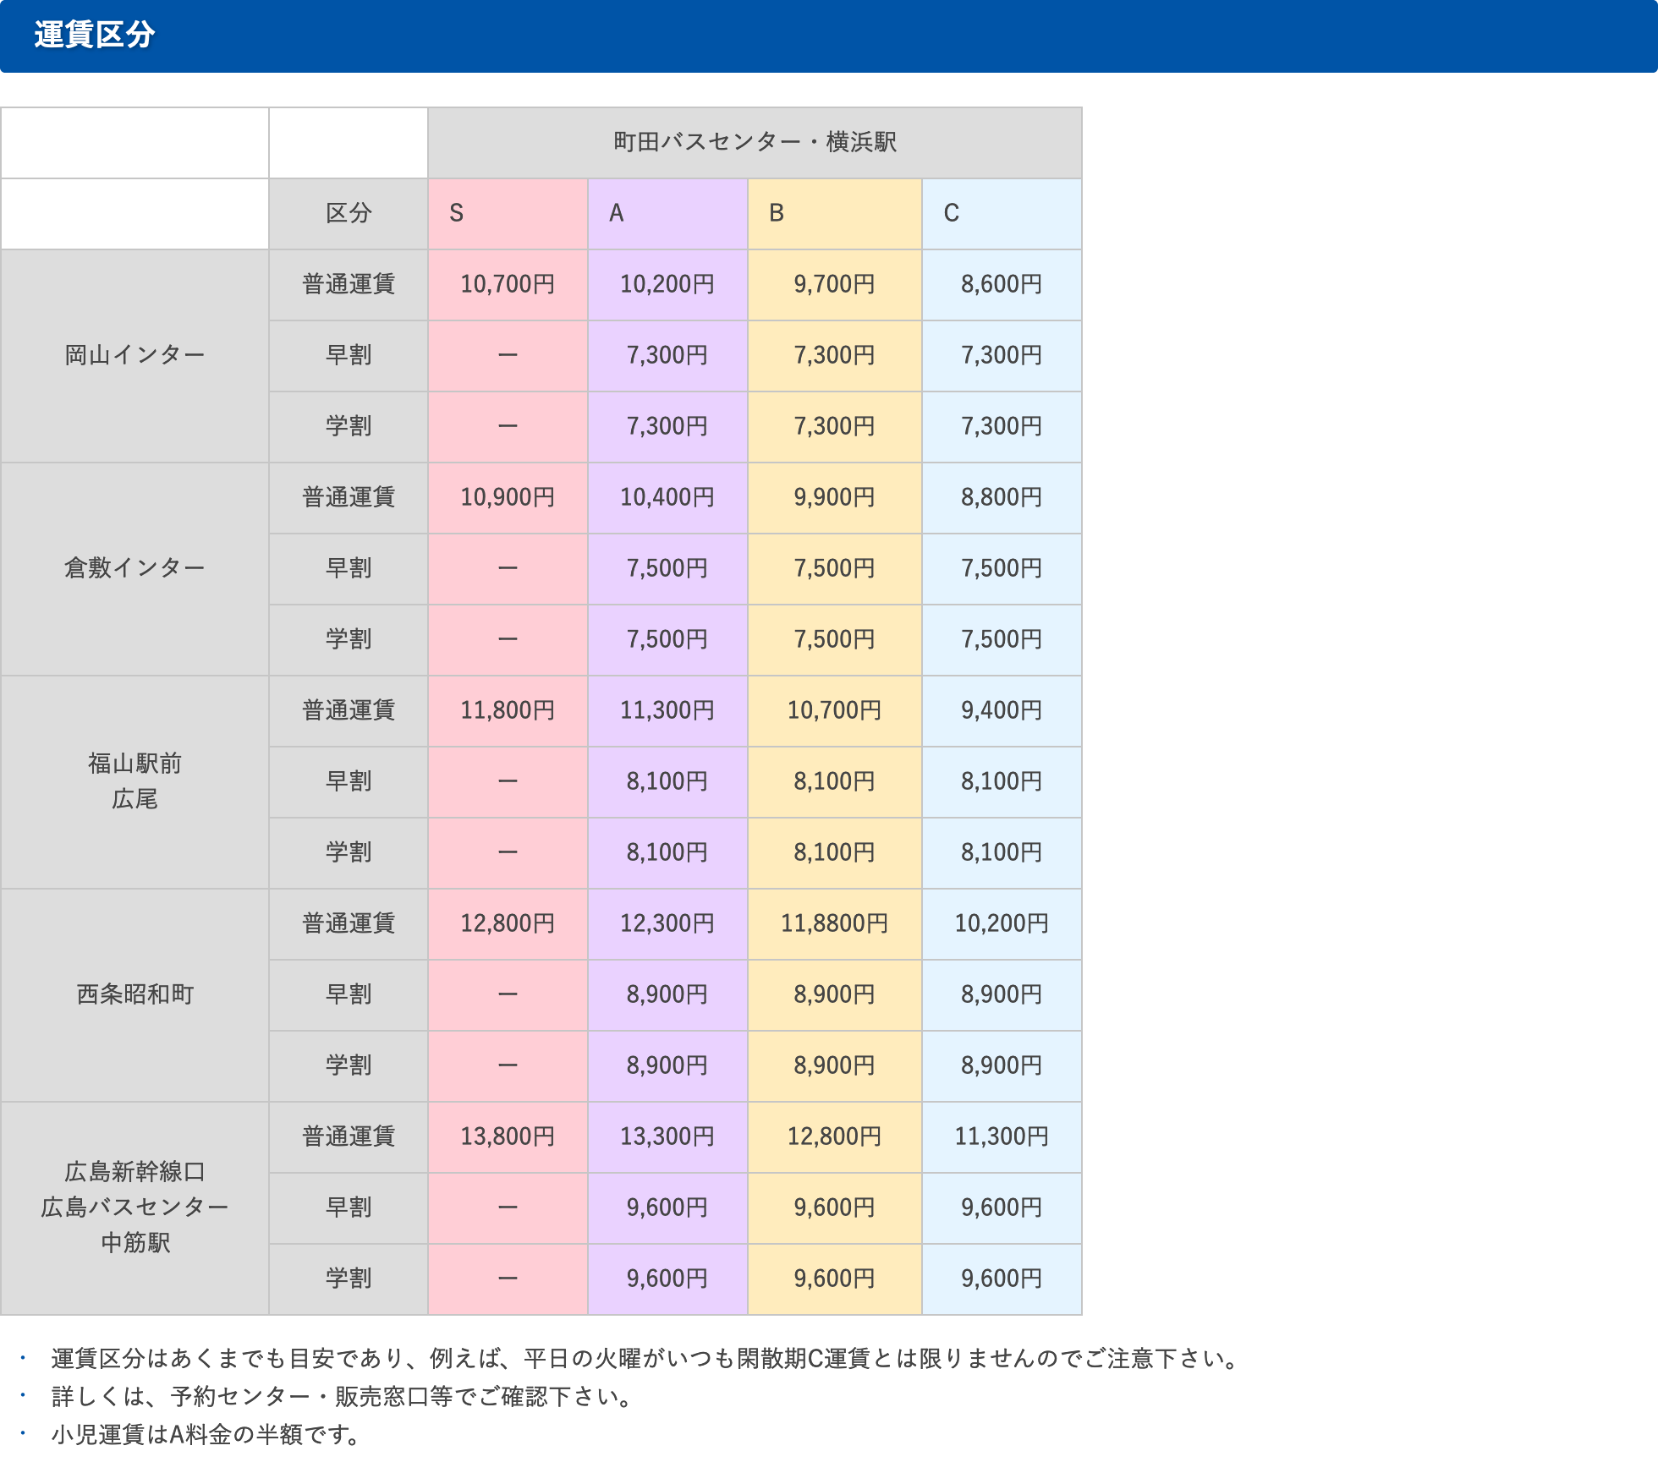This screenshot has width=1658, height=1462.
Task: Click the 12,300円 fare cell
Action: point(667,923)
